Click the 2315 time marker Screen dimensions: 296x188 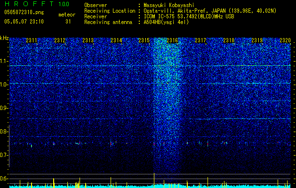(144, 40)
